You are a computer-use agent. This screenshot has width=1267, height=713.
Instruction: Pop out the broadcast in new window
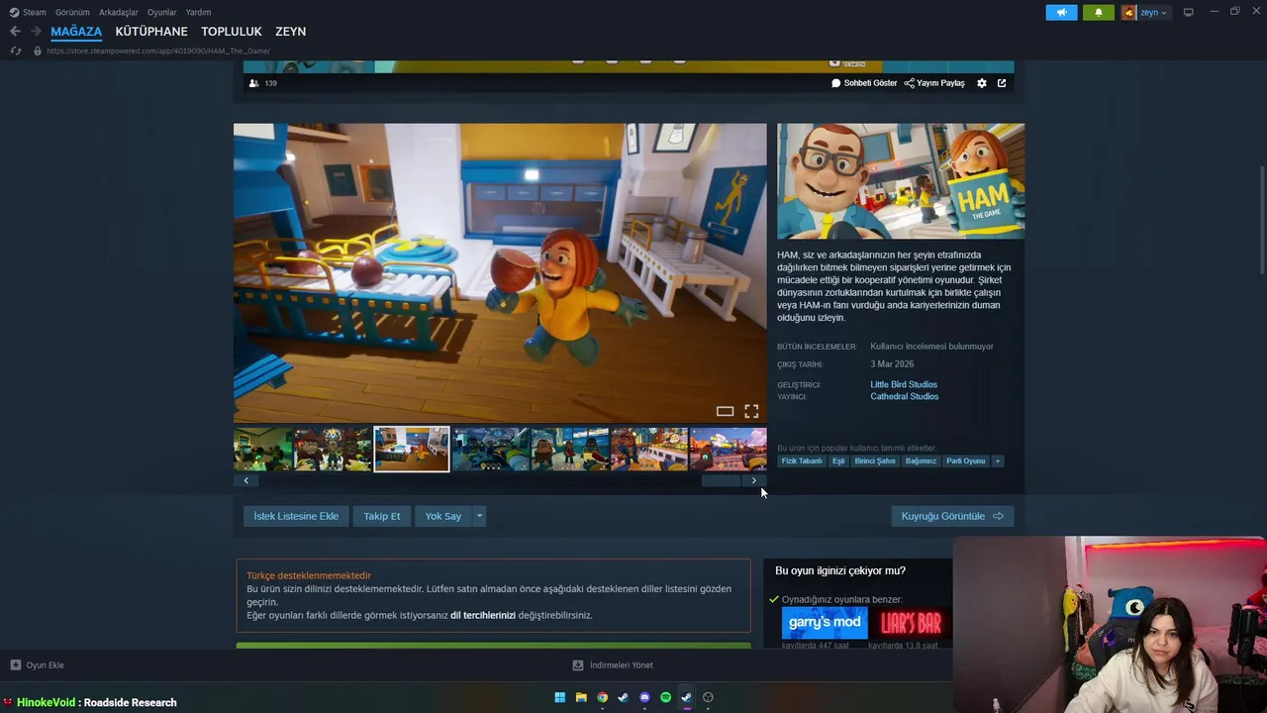pos(1002,83)
